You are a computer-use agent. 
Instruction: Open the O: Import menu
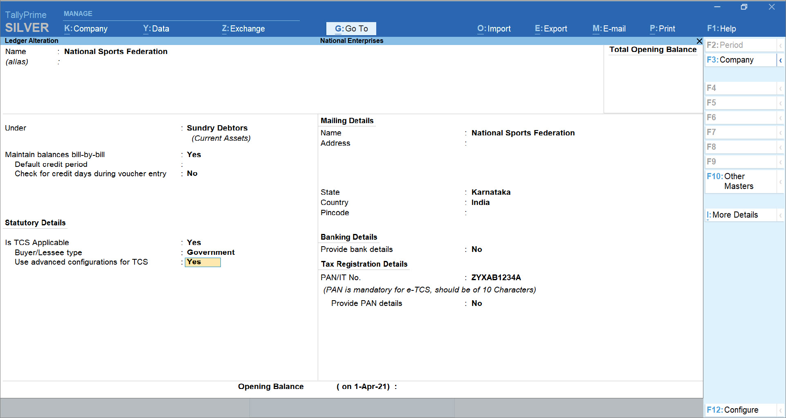tap(494, 29)
